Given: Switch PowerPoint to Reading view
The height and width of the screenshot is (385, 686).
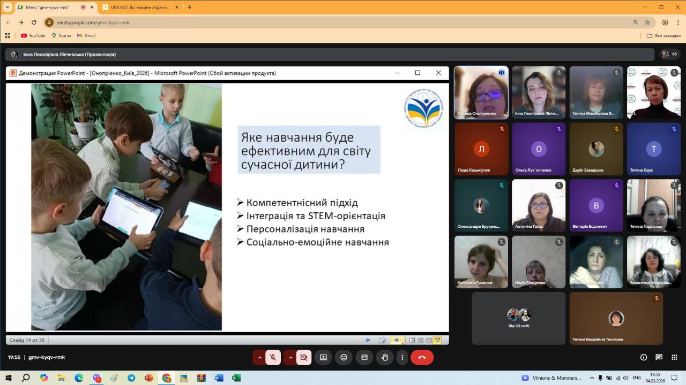Looking at the screenshot, I should click(x=428, y=340).
